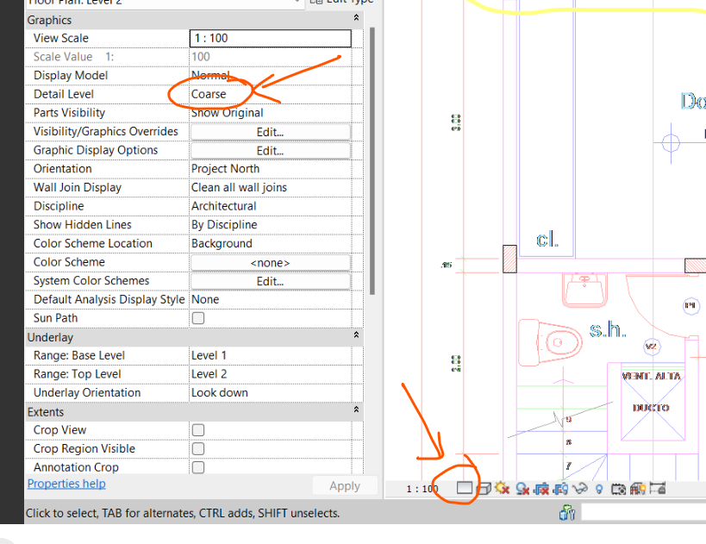Collapse the Underlay section header
The image size is (706, 544).
coord(353,336)
